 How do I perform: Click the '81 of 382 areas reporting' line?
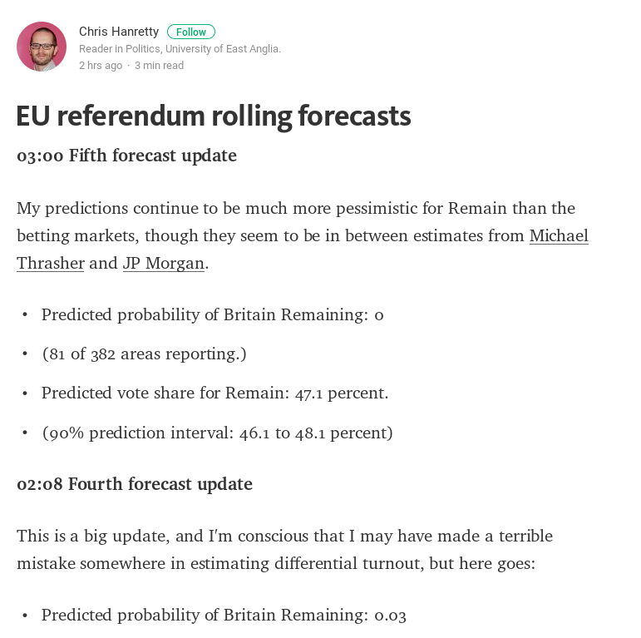145,354
